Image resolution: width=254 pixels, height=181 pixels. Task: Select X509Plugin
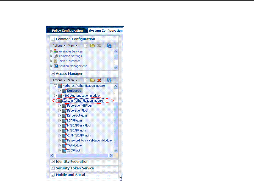pos(74,150)
